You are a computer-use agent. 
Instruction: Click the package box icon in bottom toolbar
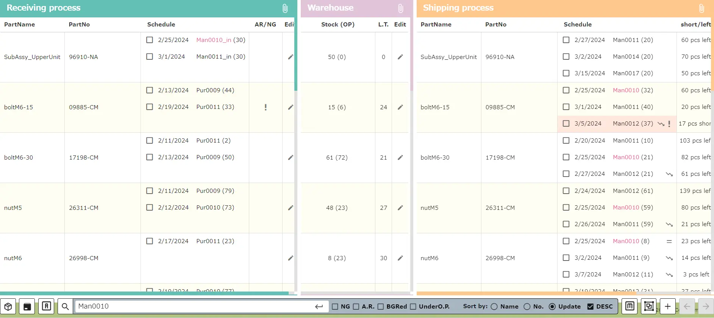click(x=8, y=307)
